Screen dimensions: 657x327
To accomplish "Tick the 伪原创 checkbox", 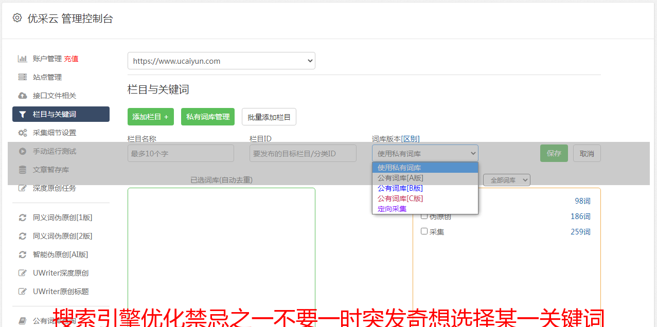I will (x=424, y=216).
